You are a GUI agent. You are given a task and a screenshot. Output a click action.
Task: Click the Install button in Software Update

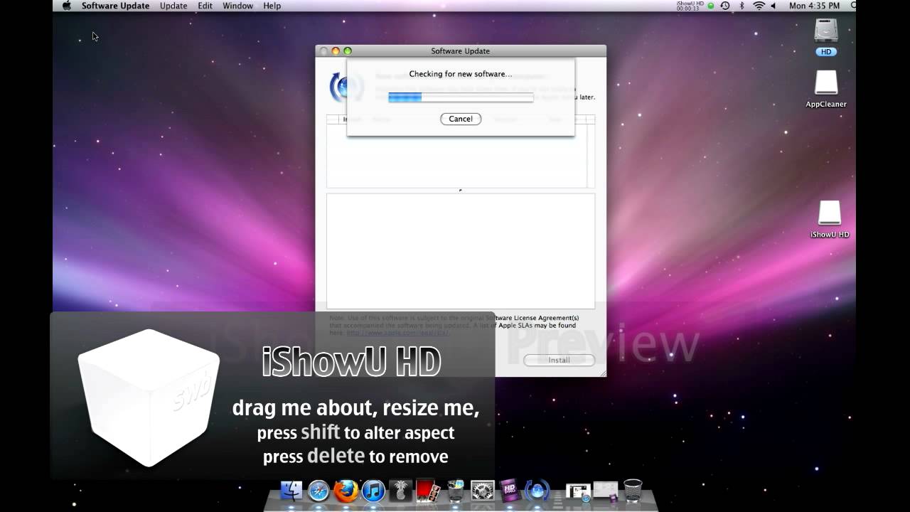pos(559,360)
